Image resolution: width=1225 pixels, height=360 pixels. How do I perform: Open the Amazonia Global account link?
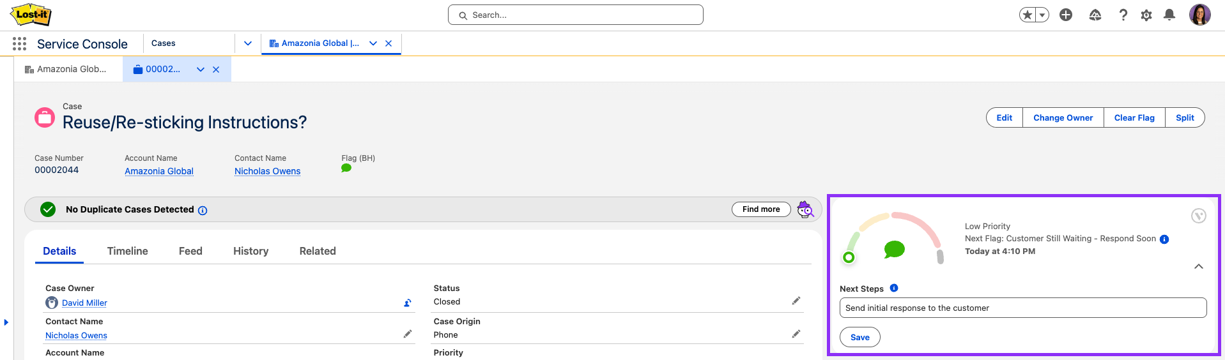point(159,171)
